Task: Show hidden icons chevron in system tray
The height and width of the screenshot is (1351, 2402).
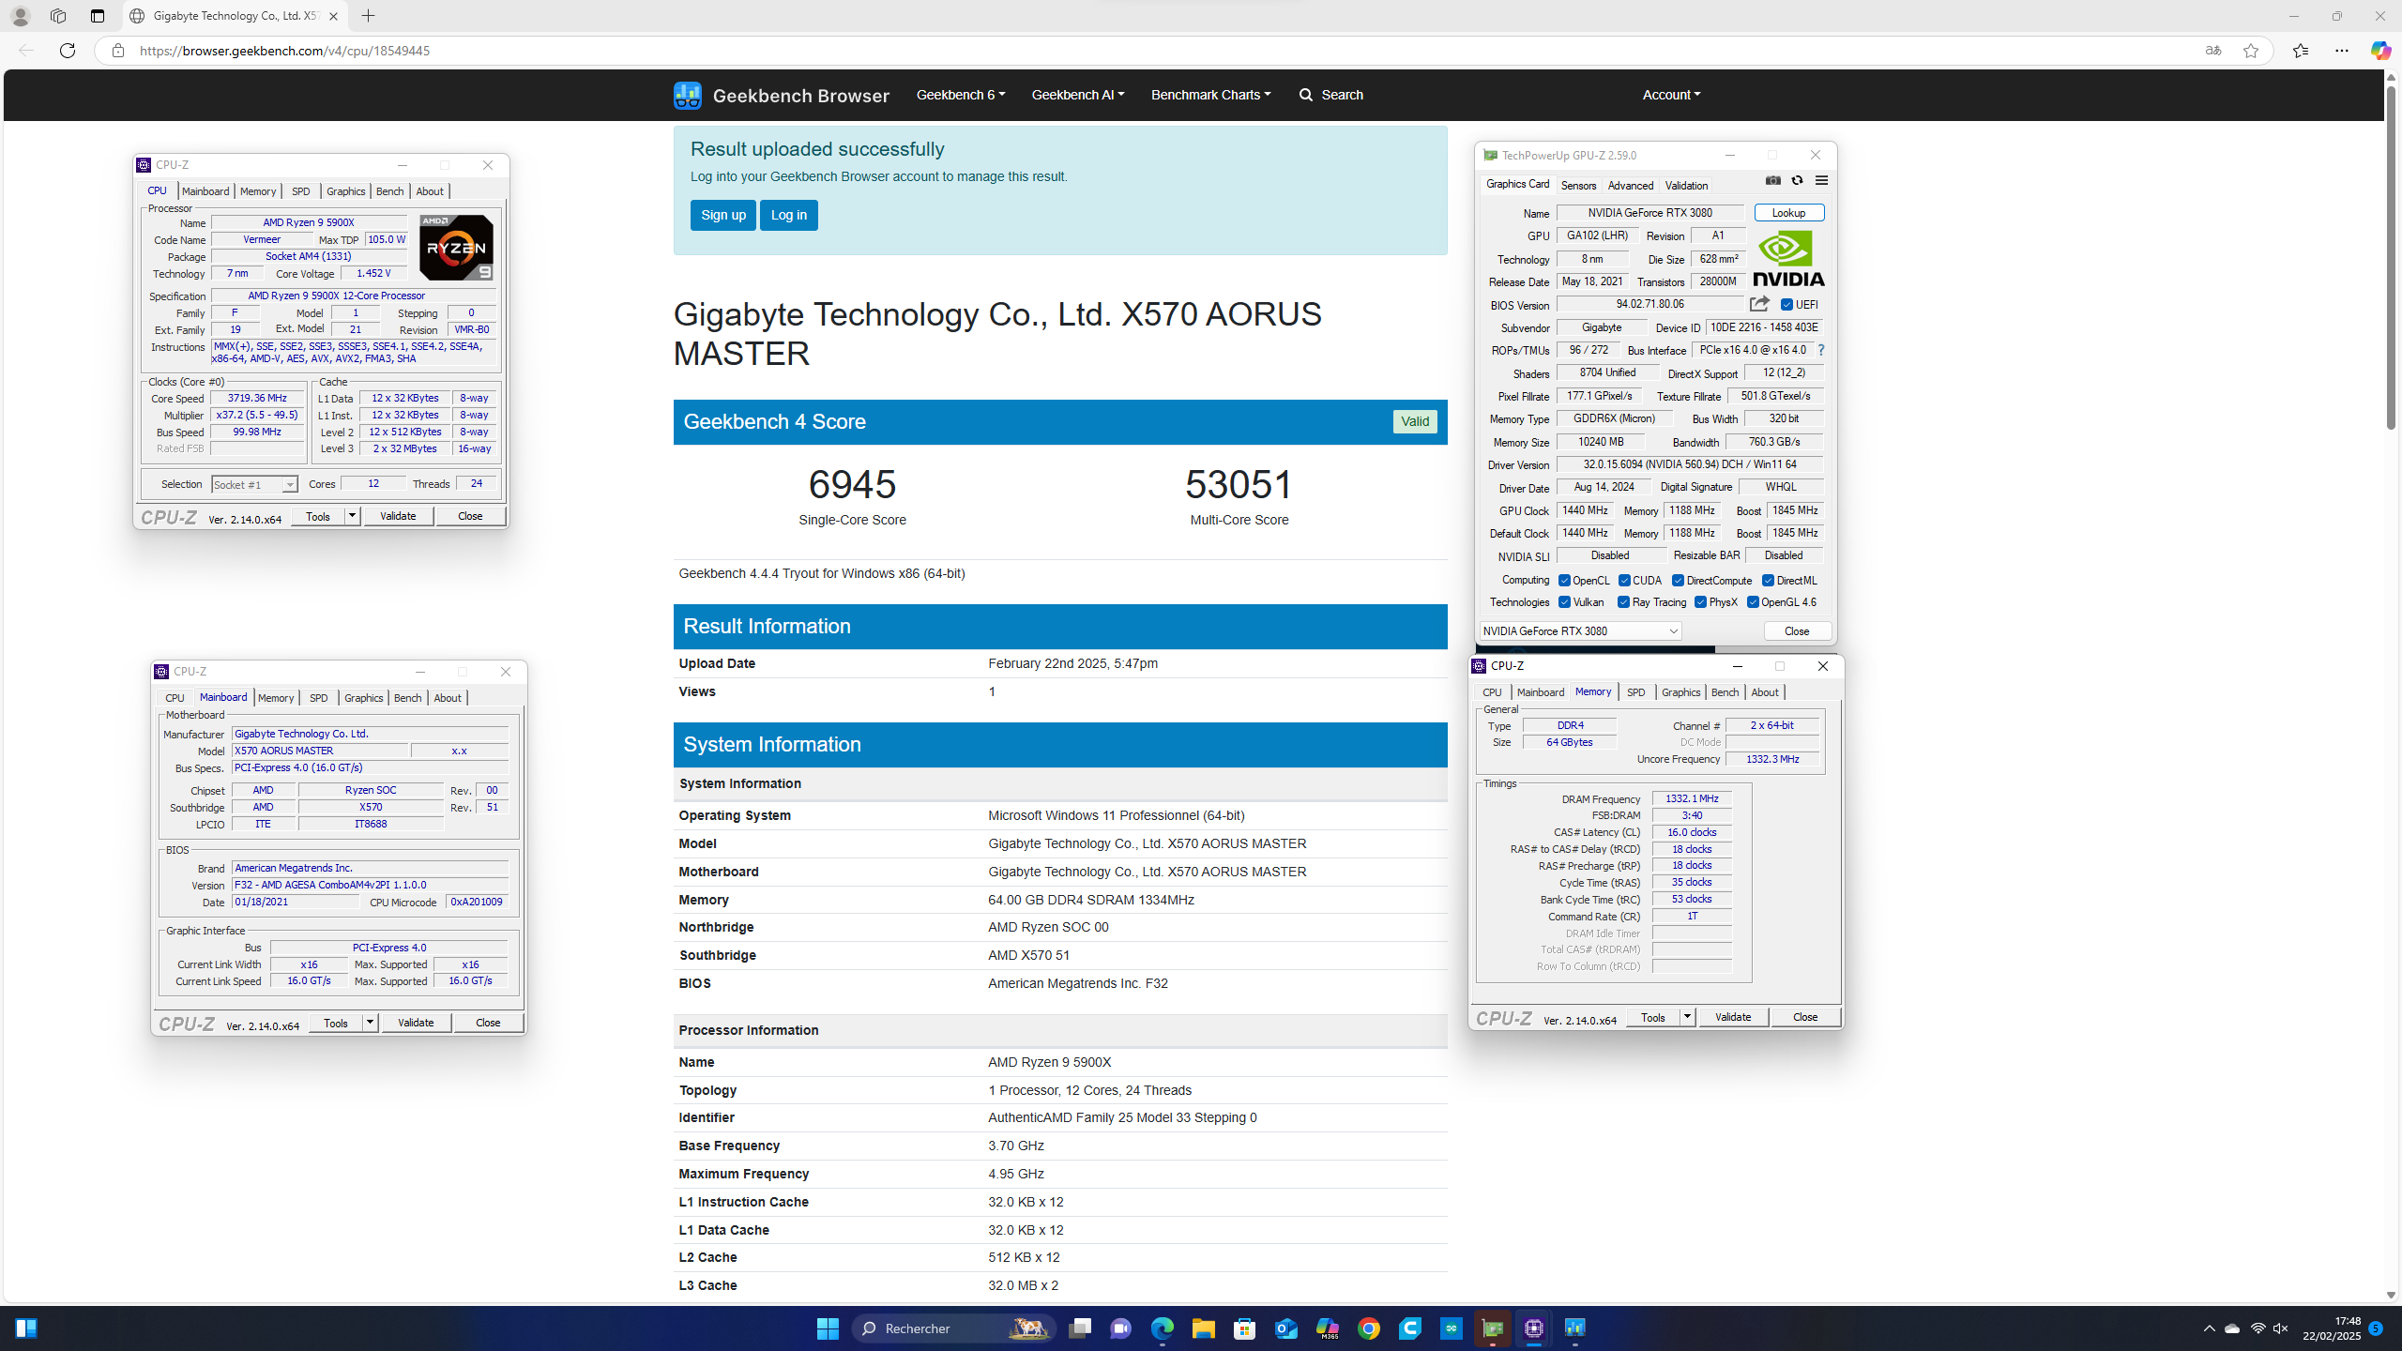Action: [x=2209, y=1328]
